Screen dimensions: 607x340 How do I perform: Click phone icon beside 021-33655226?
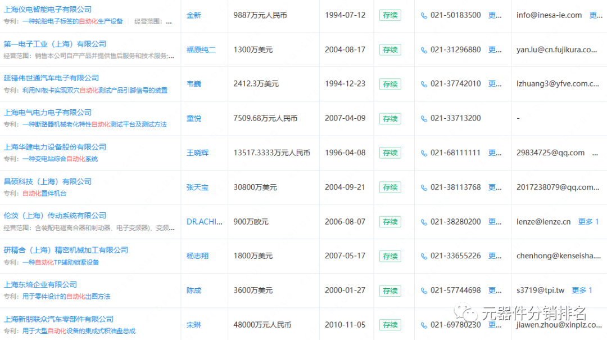point(424,256)
